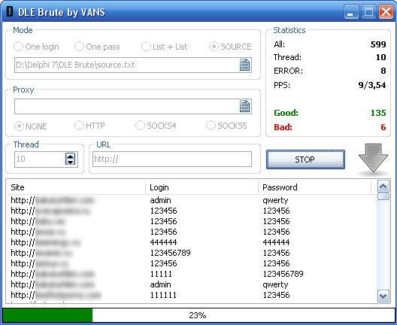Click the proxy list browse document icon
397x325 pixels.
click(244, 106)
